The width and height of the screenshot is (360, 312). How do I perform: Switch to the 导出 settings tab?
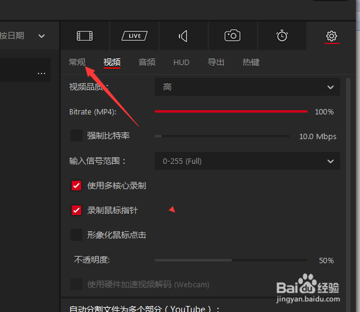click(x=216, y=62)
